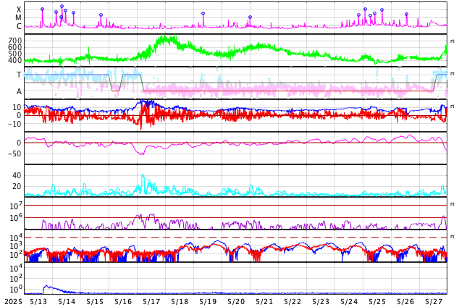
Task: Click the 5/18 date label
Action: tap(180, 301)
